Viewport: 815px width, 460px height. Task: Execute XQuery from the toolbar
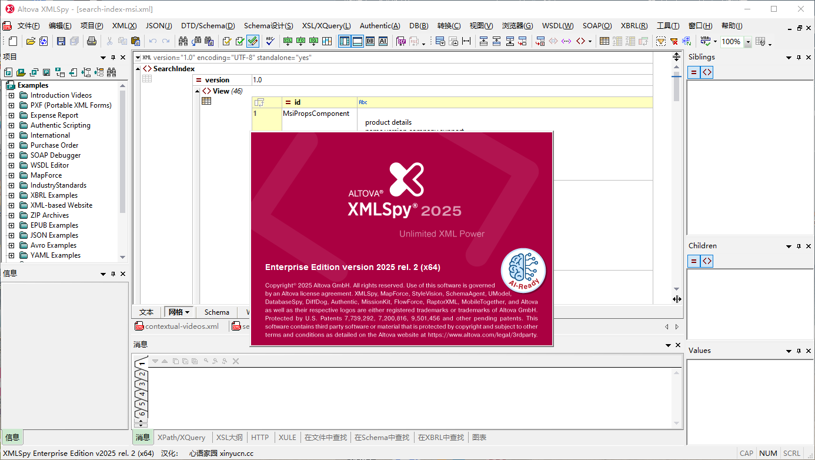pos(313,41)
